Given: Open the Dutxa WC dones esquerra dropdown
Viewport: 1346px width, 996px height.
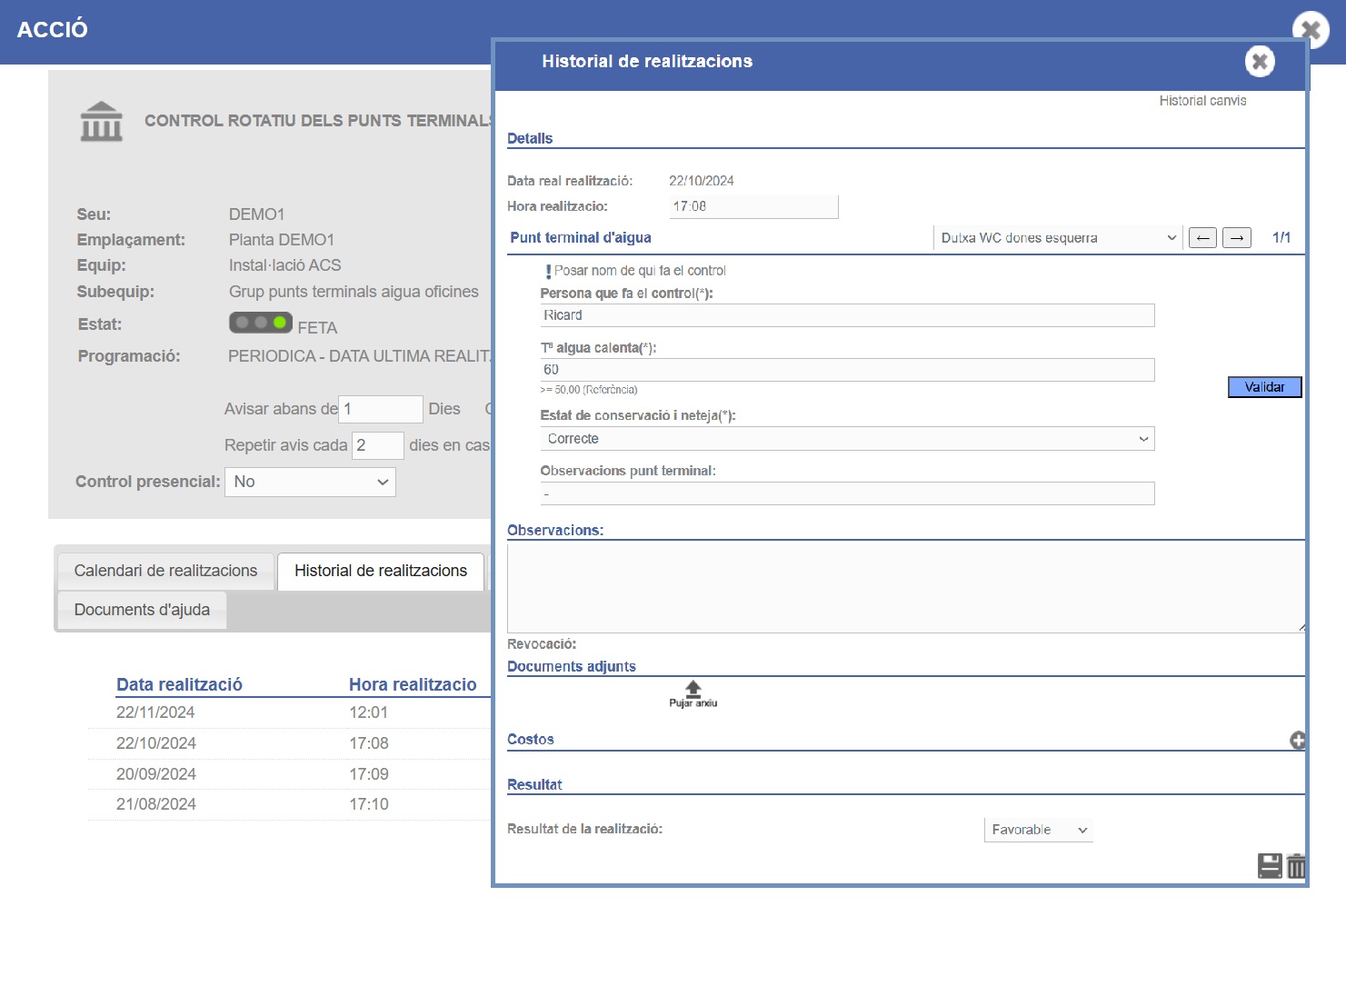Looking at the screenshot, I should coord(1058,238).
